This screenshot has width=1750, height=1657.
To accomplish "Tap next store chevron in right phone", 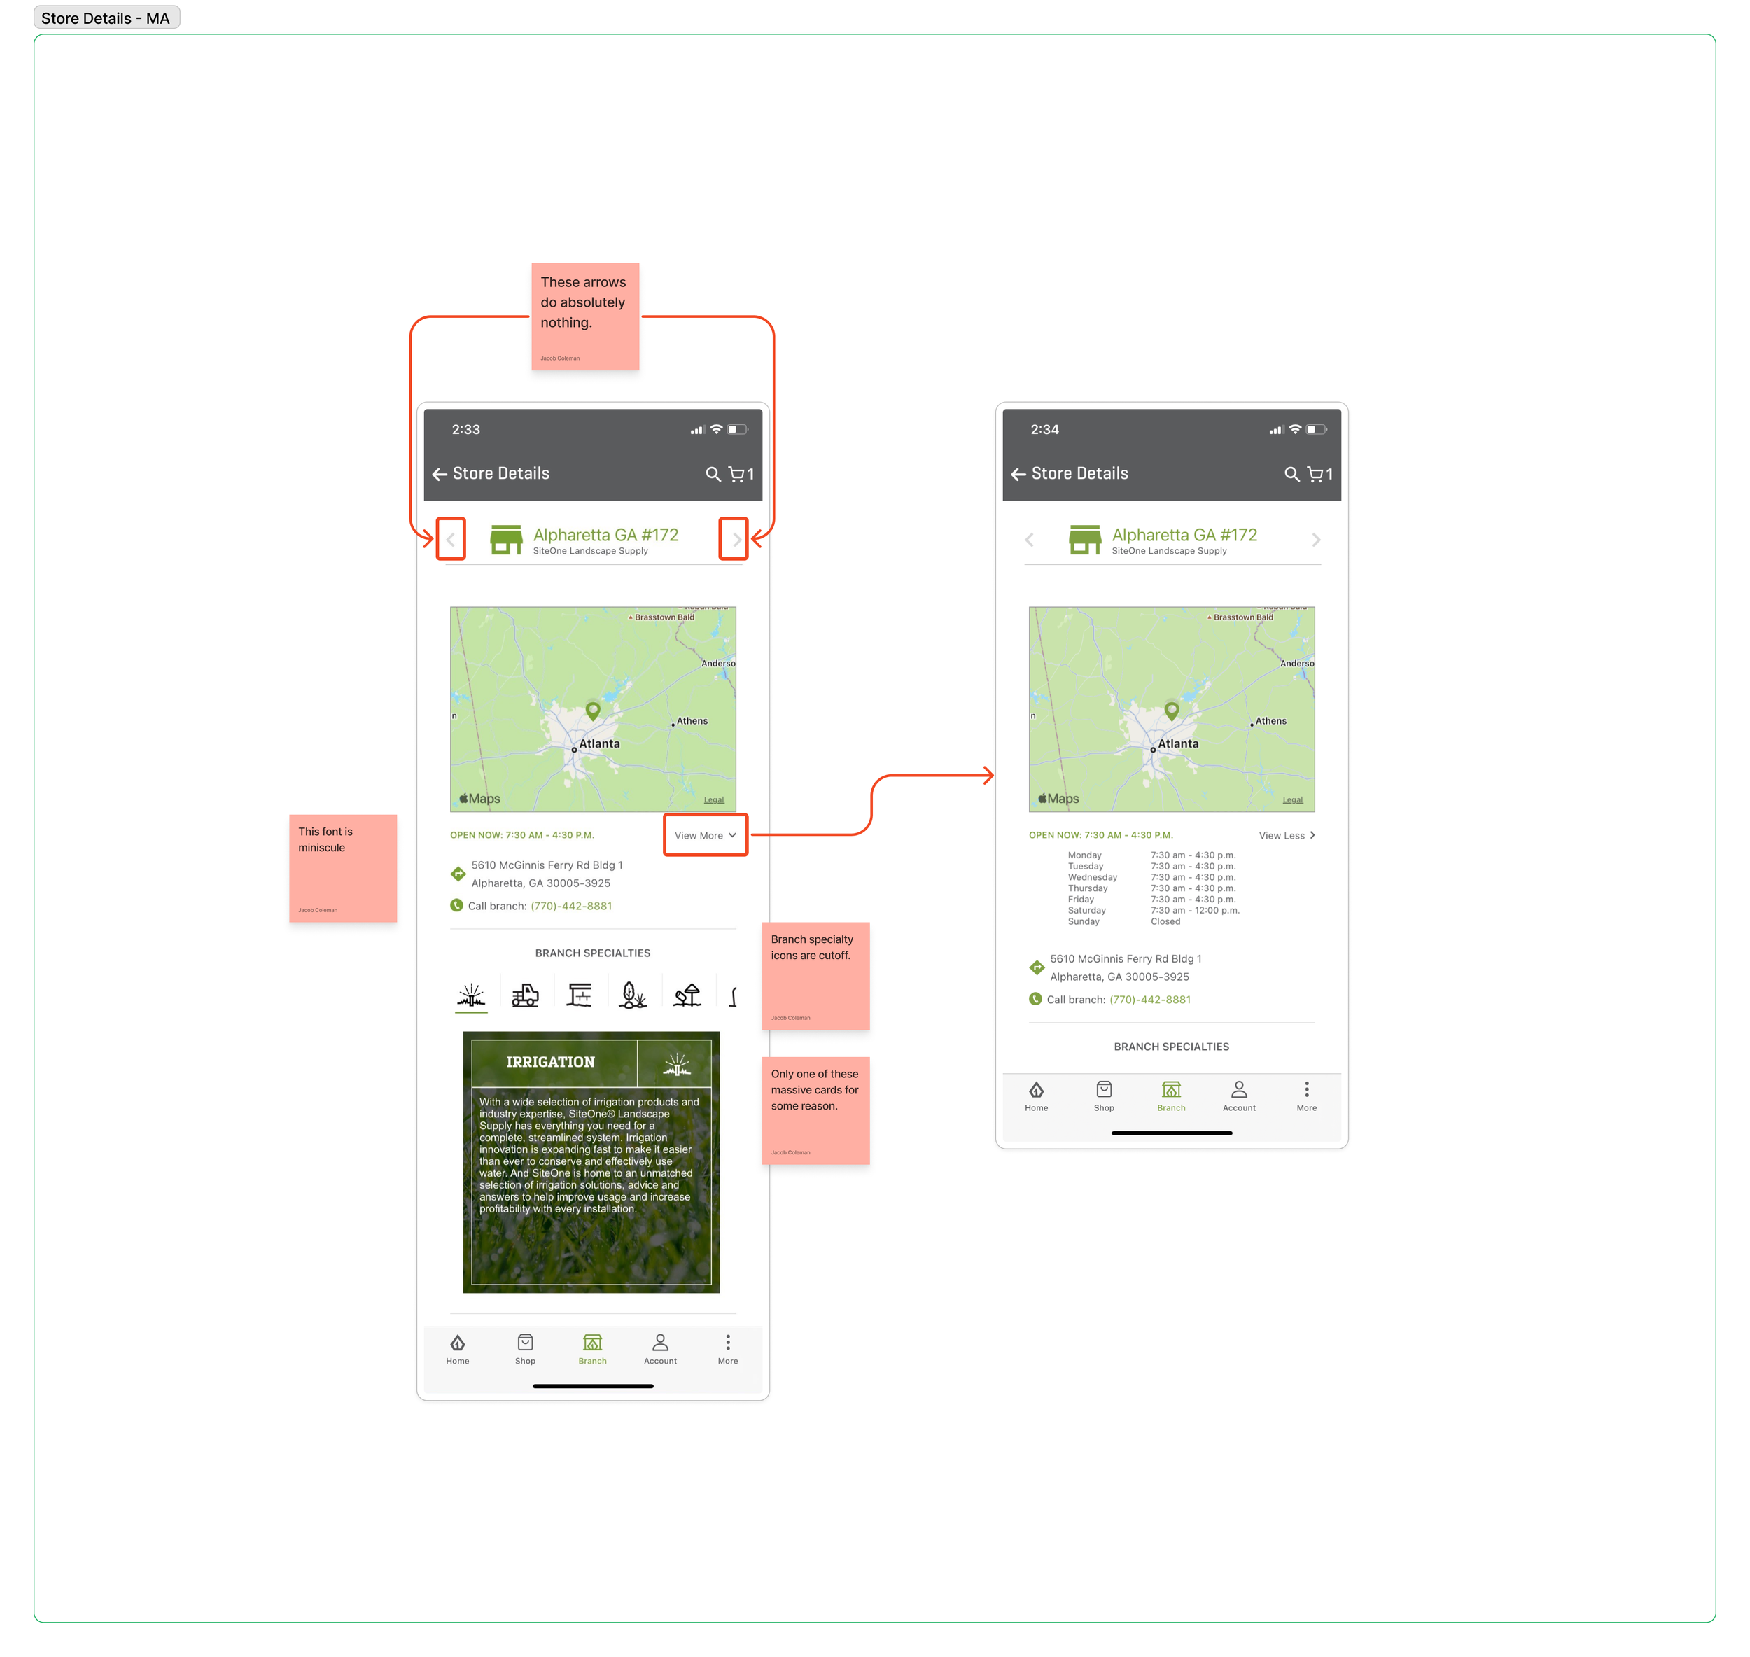I will 1315,539.
